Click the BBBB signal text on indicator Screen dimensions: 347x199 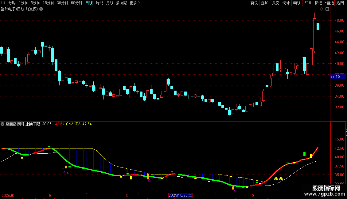[x=279, y=178]
